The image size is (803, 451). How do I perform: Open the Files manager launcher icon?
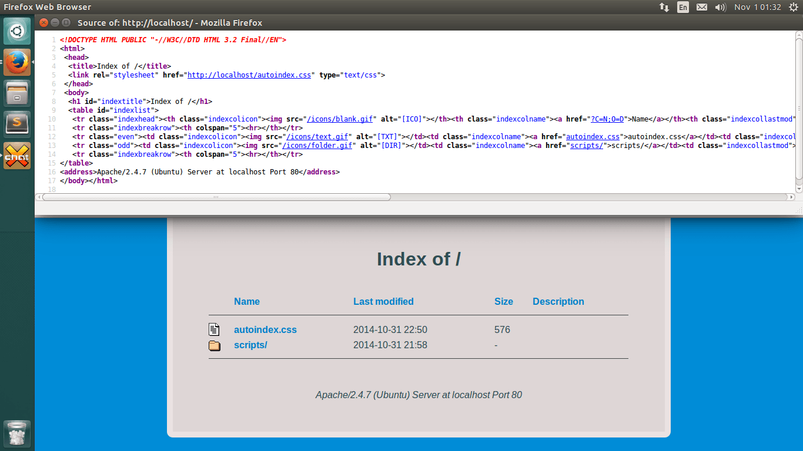pyautogui.click(x=17, y=93)
